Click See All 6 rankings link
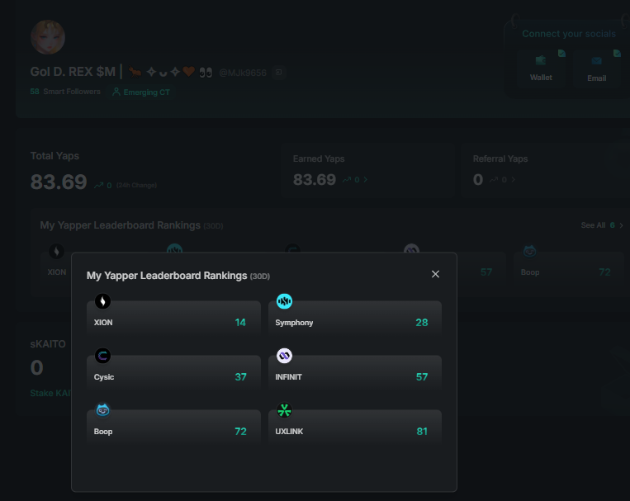 (602, 225)
